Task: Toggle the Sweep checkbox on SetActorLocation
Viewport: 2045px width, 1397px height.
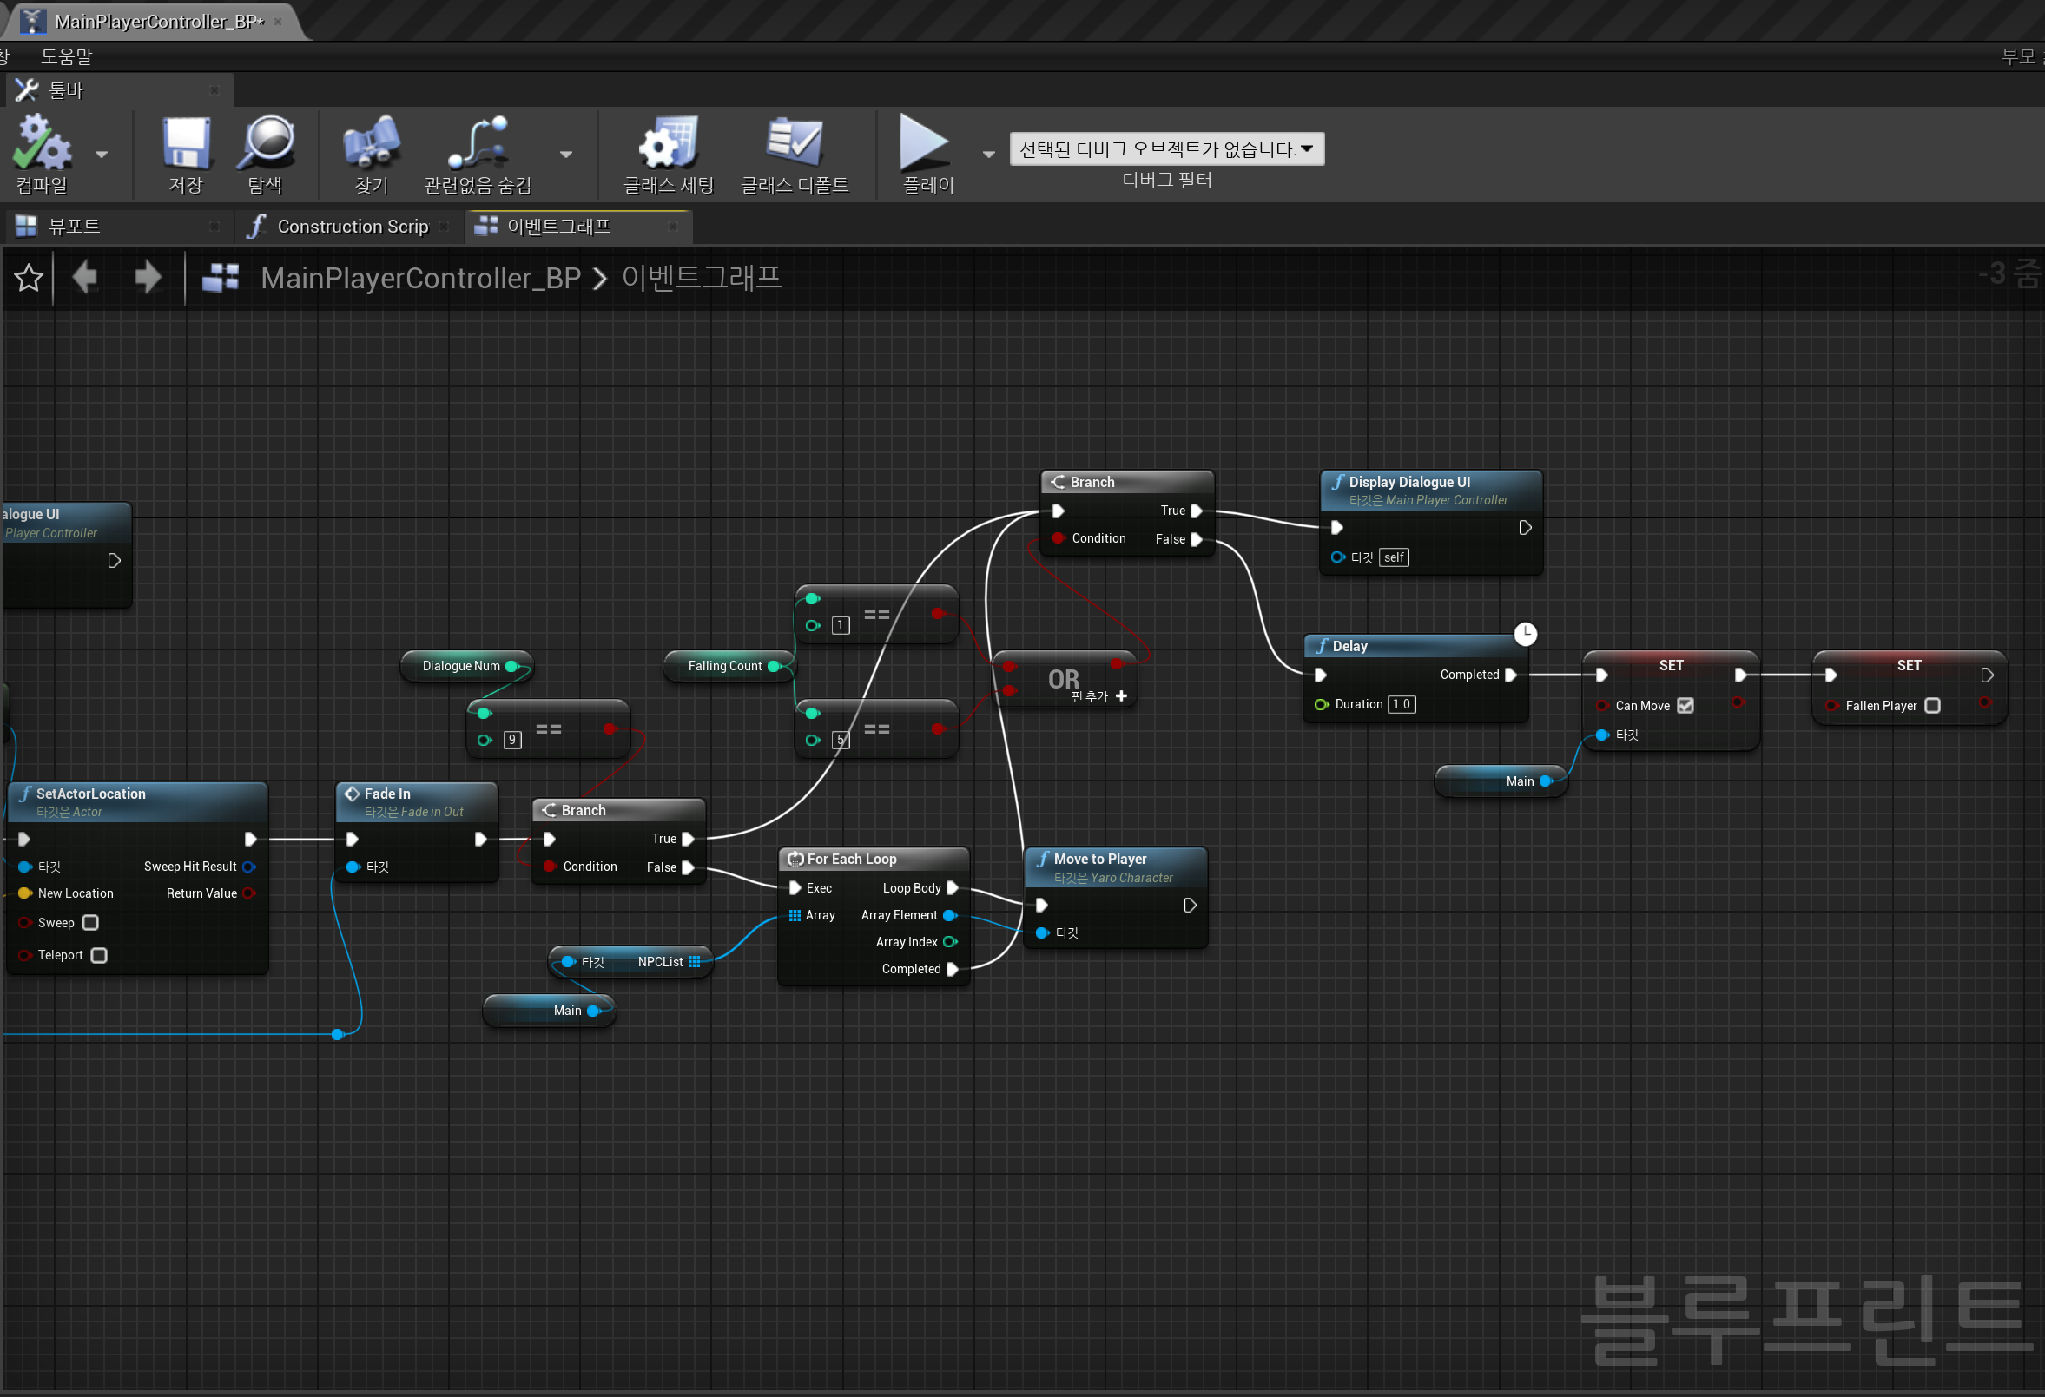Action: coord(89,923)
